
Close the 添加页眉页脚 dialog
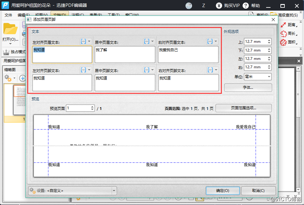(273, 20)
